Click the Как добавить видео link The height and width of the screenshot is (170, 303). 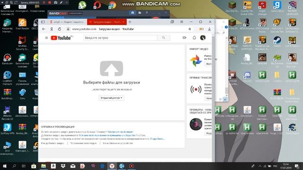[53, 143]
